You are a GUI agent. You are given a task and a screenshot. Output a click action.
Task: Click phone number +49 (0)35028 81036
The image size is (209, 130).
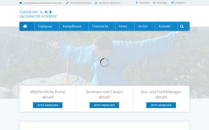(x=80, y=3)
